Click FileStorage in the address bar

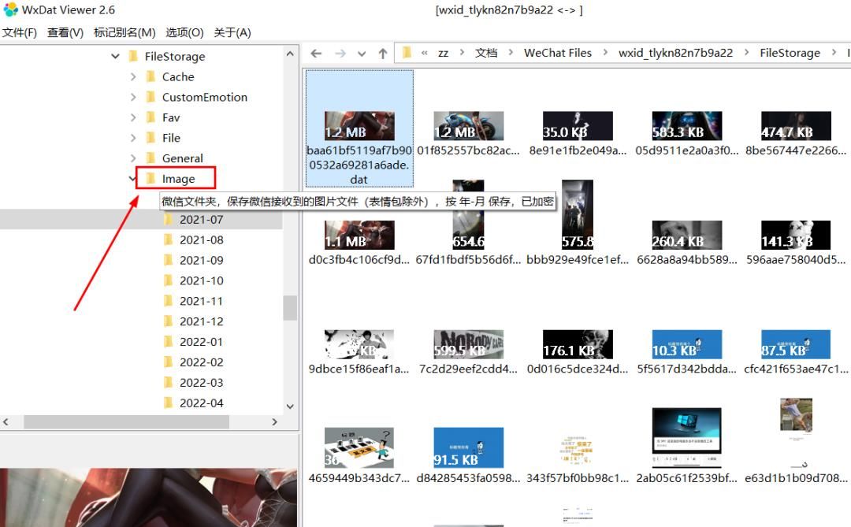tap(789, 52)
